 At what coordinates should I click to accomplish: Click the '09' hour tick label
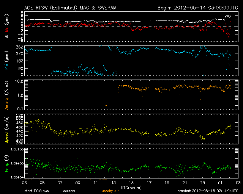click(x=78, y=183)
